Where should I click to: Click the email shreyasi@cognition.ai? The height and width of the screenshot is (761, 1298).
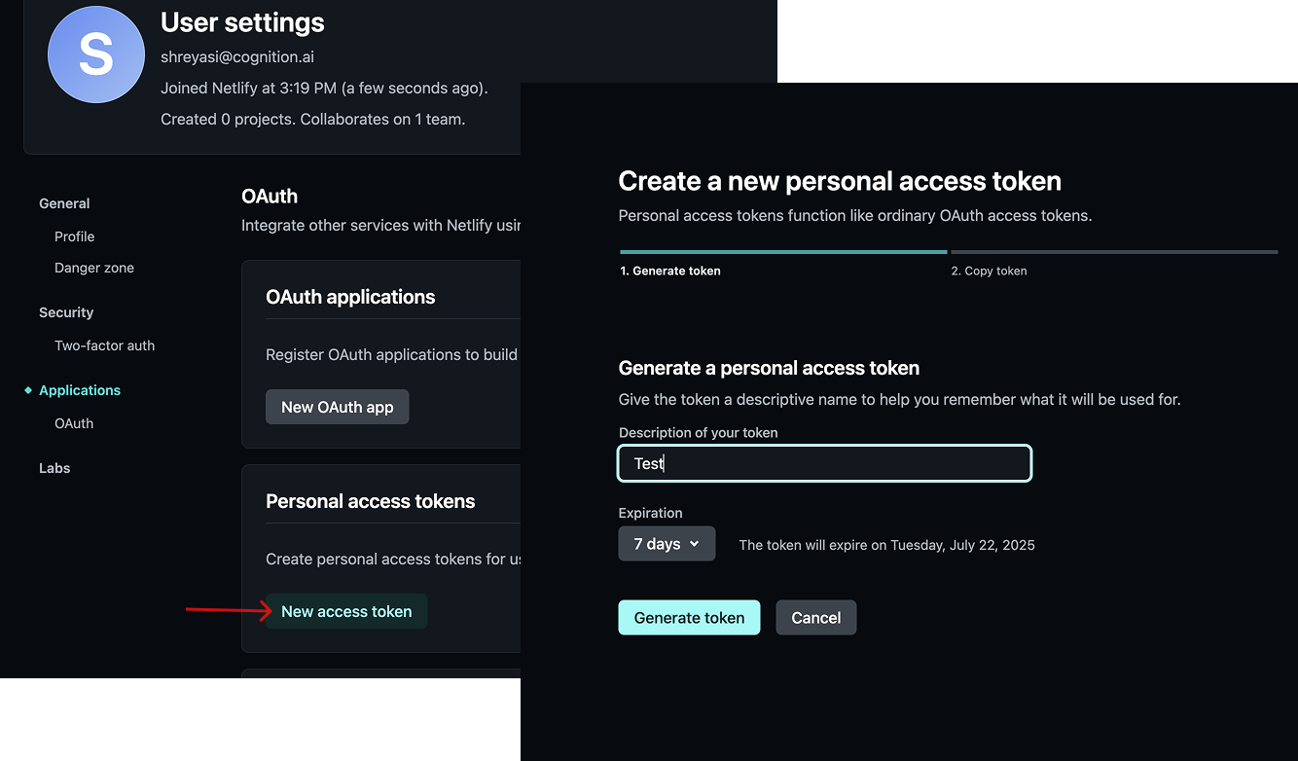coord(237,57)
